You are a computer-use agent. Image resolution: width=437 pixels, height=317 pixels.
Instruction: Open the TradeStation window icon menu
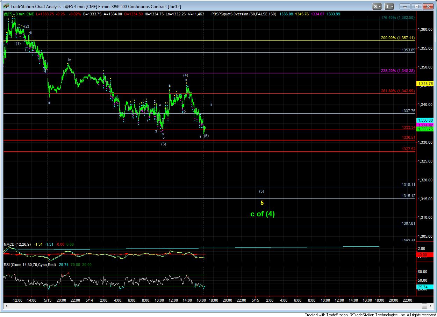coord(7,6)
